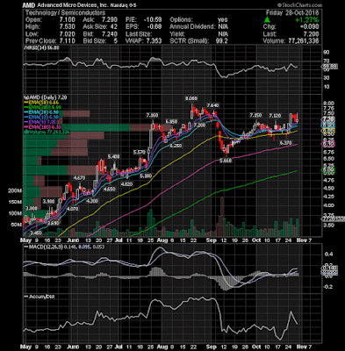Click the Technology / Semiconductors sector label

click(65, 12)
